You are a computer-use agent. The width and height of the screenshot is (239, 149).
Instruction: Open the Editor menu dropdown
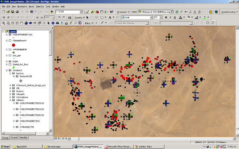point(89,23)
